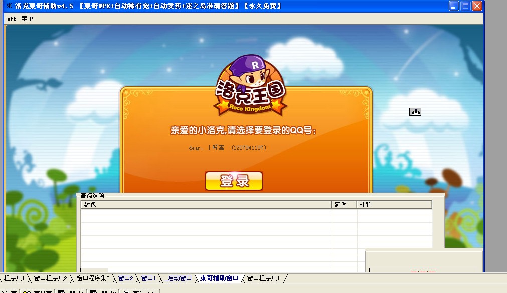Click the 高级选项 group label
This screenshot has width=507, height=293.
(92, 195)
